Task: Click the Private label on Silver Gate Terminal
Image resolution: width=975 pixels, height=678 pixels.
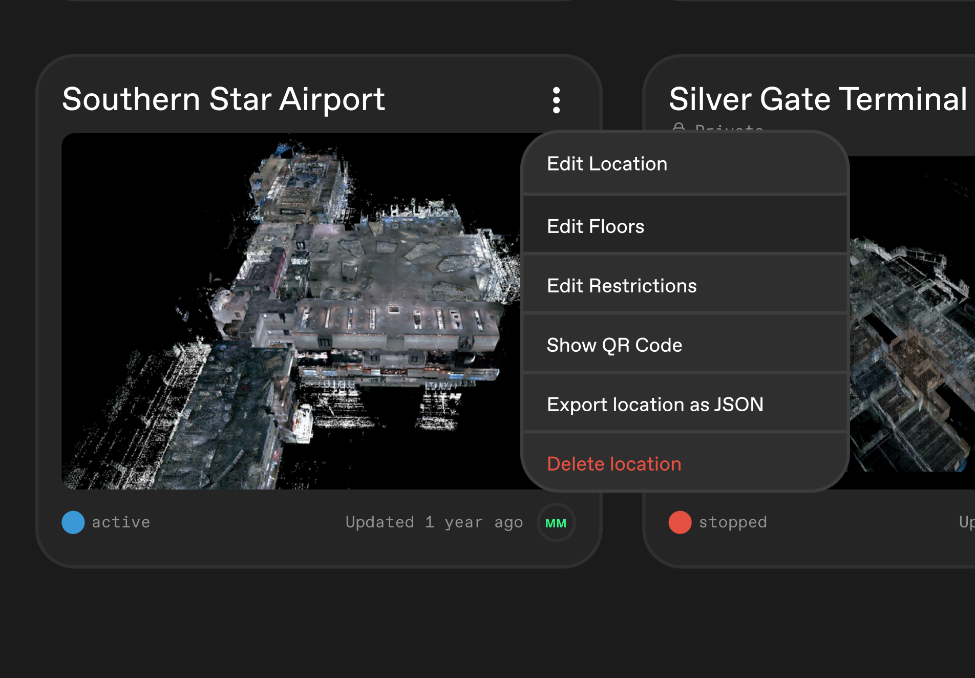Action: pyautogui.click(x=729, y=128)
